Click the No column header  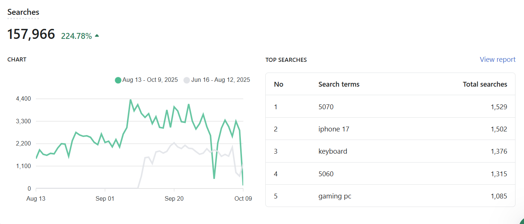point(279,84)
